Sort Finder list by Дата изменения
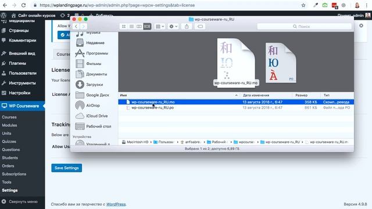The height and width of the screenshot is (209, 372). tap(266, 95)
